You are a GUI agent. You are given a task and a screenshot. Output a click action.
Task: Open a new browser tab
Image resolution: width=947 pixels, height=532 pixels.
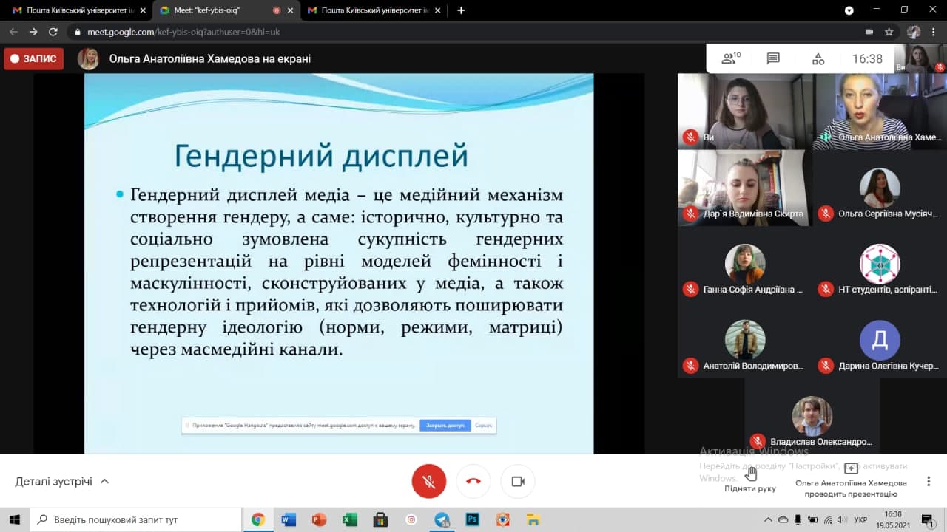(462, 10)
